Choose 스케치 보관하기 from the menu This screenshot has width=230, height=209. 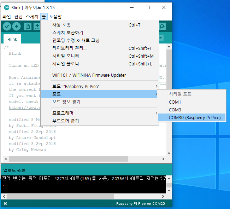100,33
